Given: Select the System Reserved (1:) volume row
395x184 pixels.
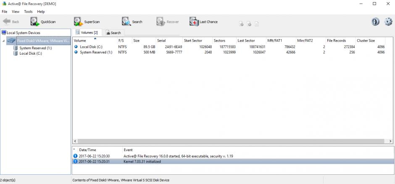Looking at the screenshot, I should point(230,52).
